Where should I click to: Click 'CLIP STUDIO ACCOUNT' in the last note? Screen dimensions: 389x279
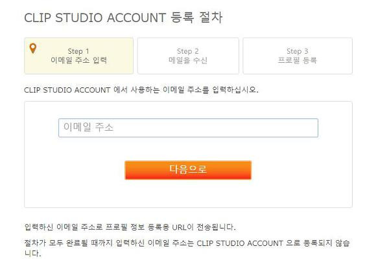point(240,243)
